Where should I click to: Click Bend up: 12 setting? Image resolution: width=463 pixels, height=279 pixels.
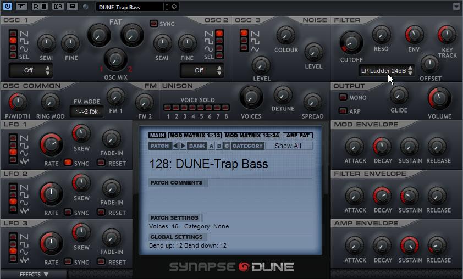pyautogui.click(x=166, y=245)
